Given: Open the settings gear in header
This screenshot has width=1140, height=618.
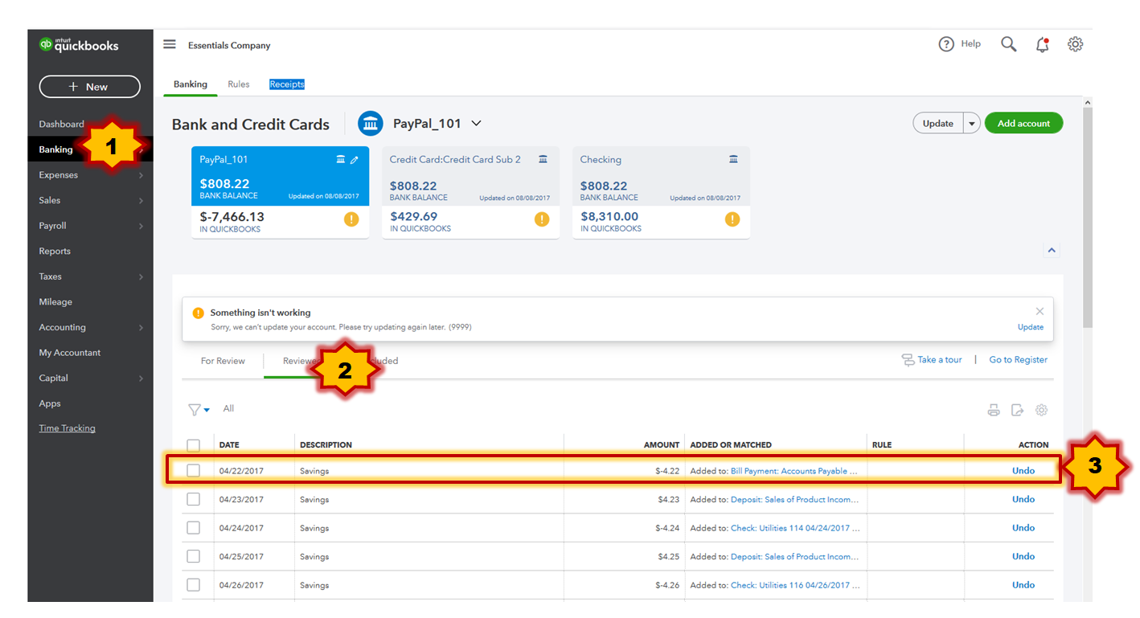Looking at the screenshot, I should click(1075, 44).
